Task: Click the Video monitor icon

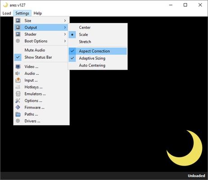Action: pyautogui.click(x=18, y=67)
